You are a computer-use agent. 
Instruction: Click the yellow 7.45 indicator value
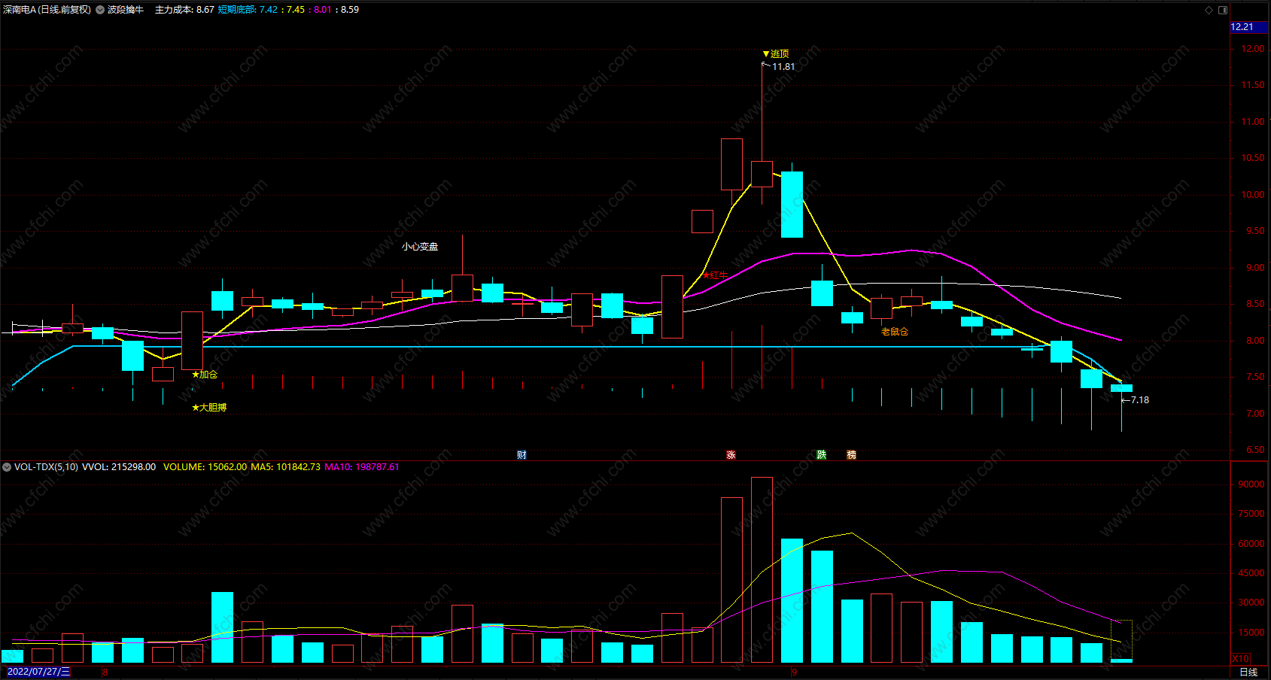pos(296,10)
